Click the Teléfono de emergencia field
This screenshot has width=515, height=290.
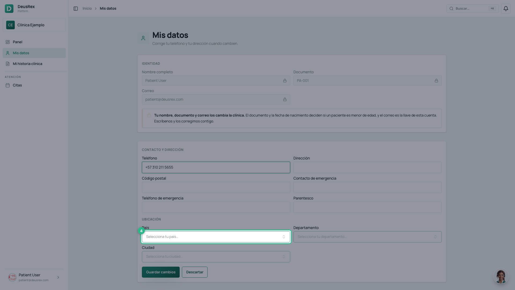tap(216, 207)
